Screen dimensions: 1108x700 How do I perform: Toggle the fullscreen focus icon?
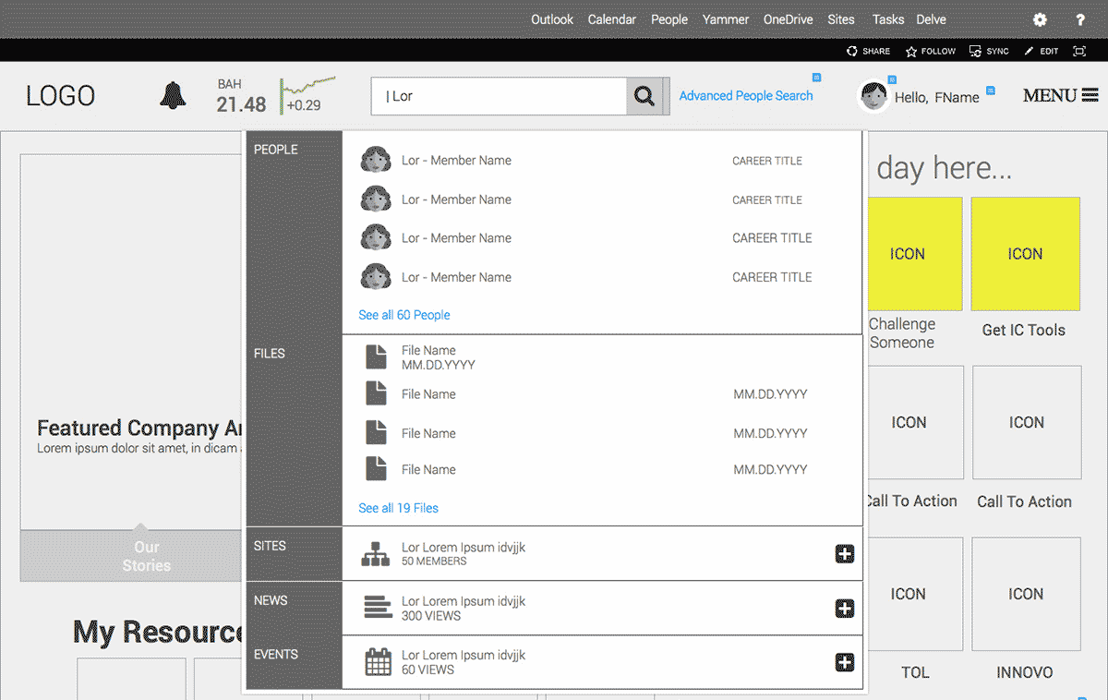(1078, 52)
